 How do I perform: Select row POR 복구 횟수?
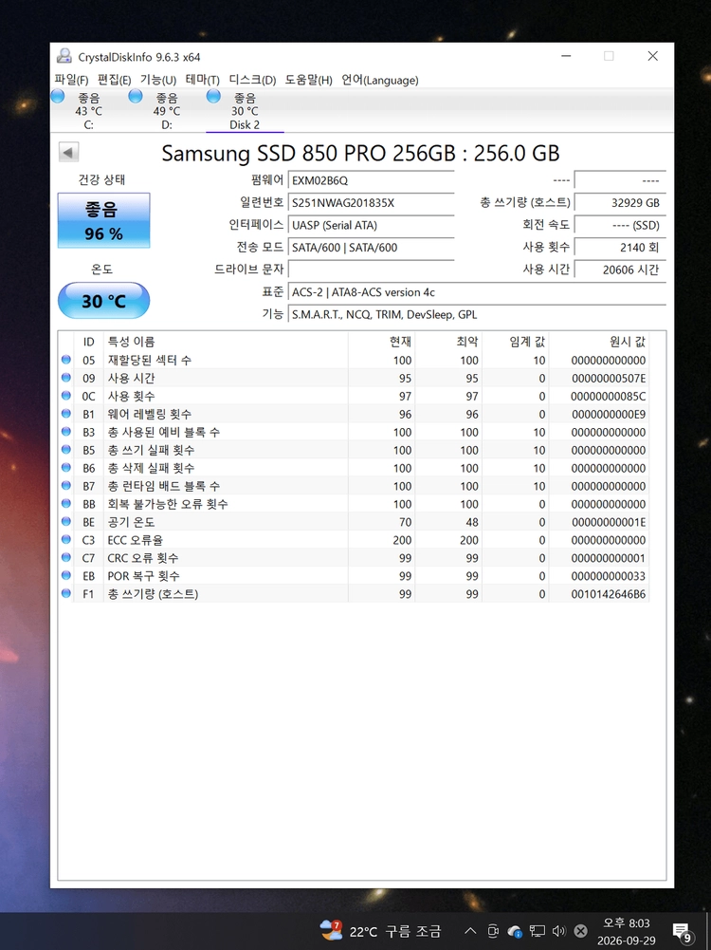pos(354,575)
